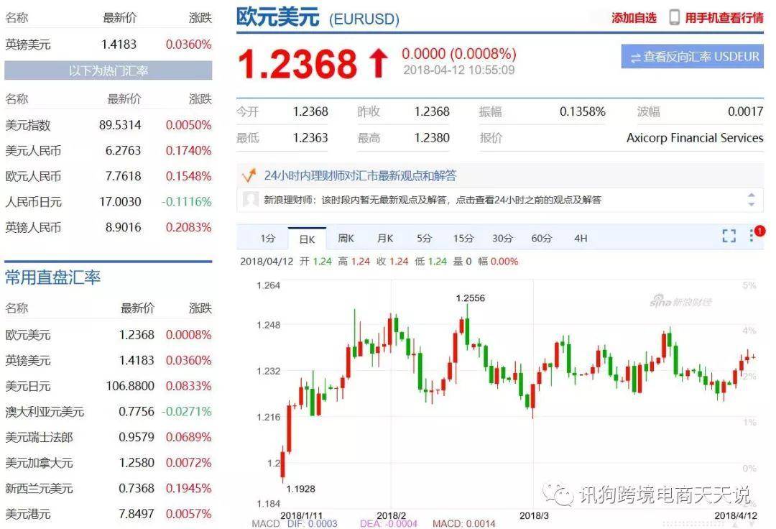Click the 1.2556 high label on chart
Screen dimensions: 776x529
tap(470, 298)
